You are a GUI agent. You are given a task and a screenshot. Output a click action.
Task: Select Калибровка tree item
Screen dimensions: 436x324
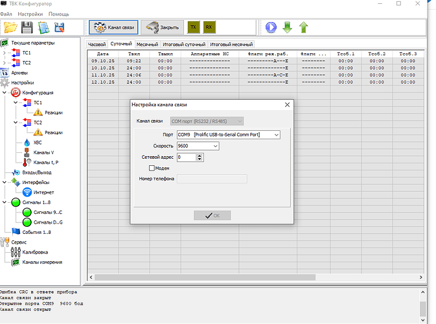(x=35, y=252)
